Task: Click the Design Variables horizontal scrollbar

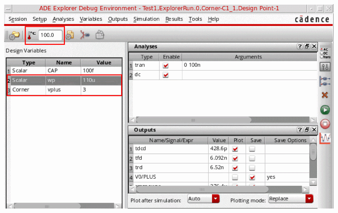Action: pyautogui.click(x=47, y=206)
